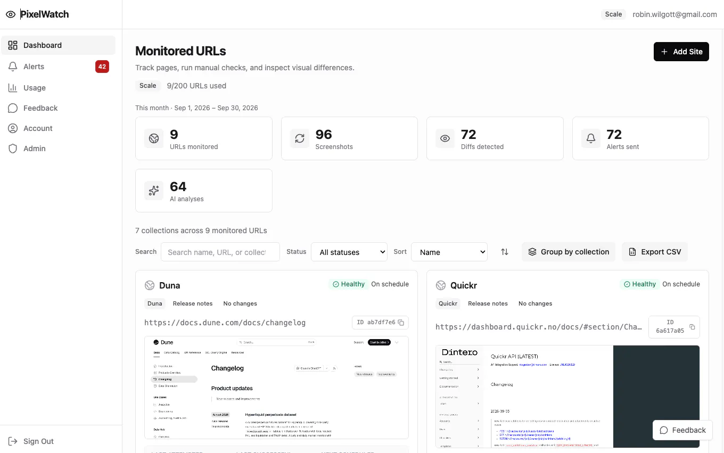Click On schedule text on Duna card
The width and height of the screenshot is (724, 453).
(390, 284)
